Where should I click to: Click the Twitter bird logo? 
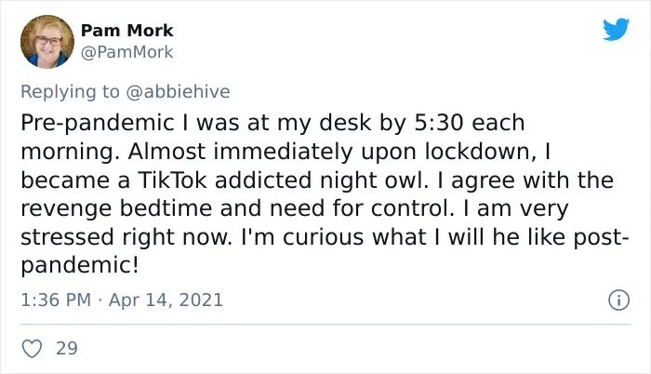(x=616, y=29)
